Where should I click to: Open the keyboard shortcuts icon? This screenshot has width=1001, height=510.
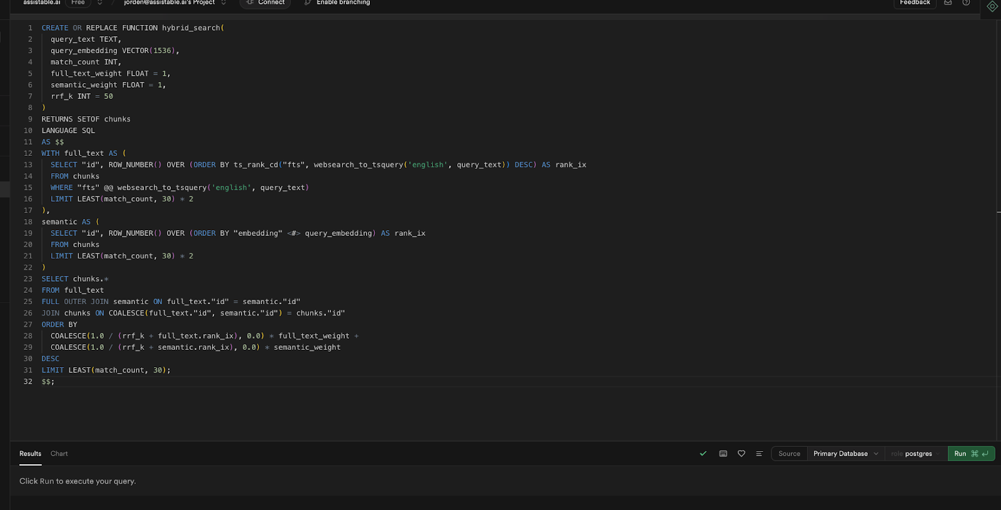tap(723, 454)
